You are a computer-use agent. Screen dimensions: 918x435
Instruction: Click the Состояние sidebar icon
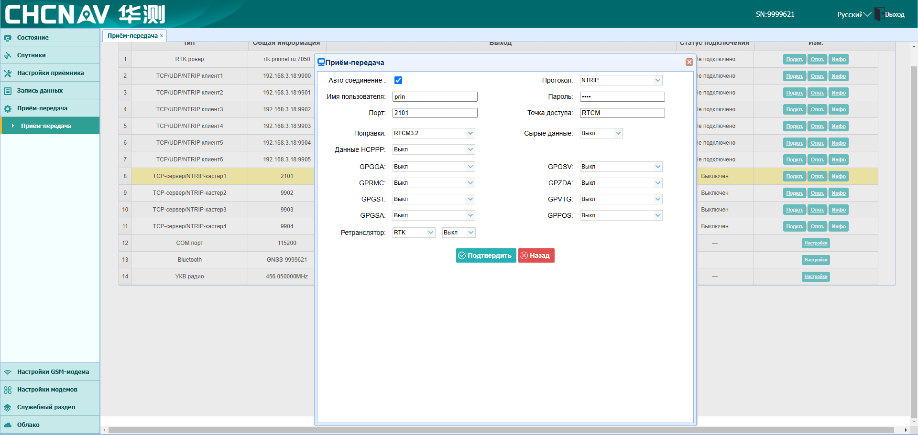click(8, 38)
